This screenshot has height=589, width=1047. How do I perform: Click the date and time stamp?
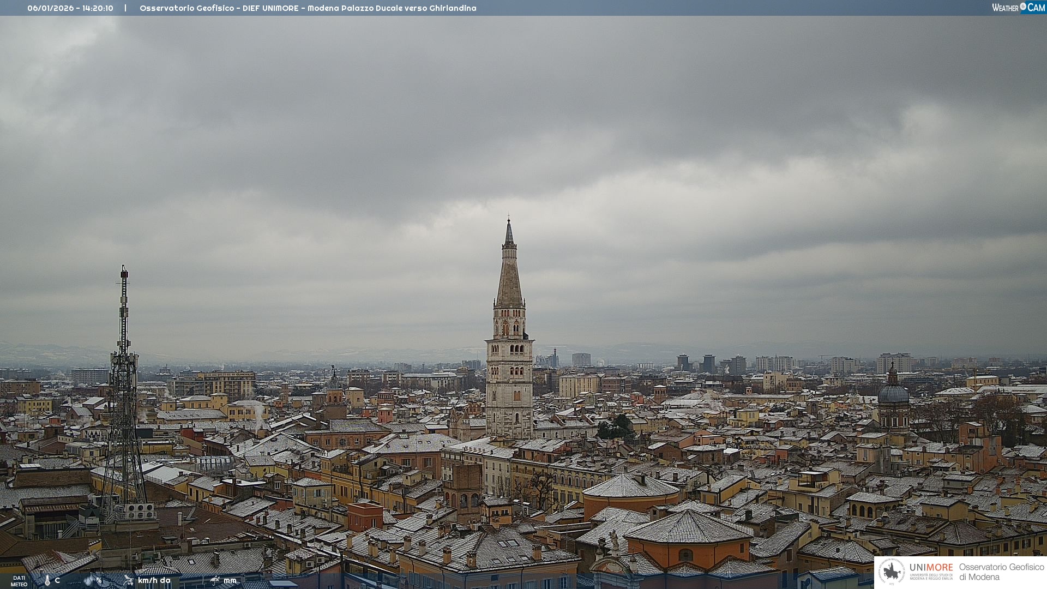tap(70, 8)
